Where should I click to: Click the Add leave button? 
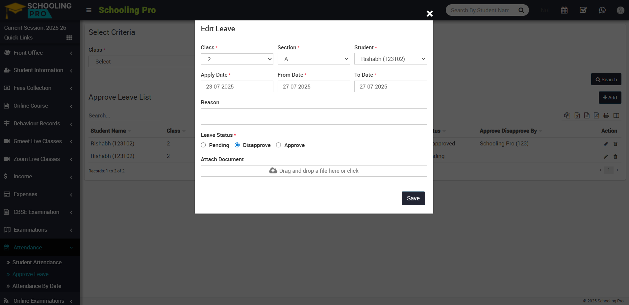pos(610,98)
